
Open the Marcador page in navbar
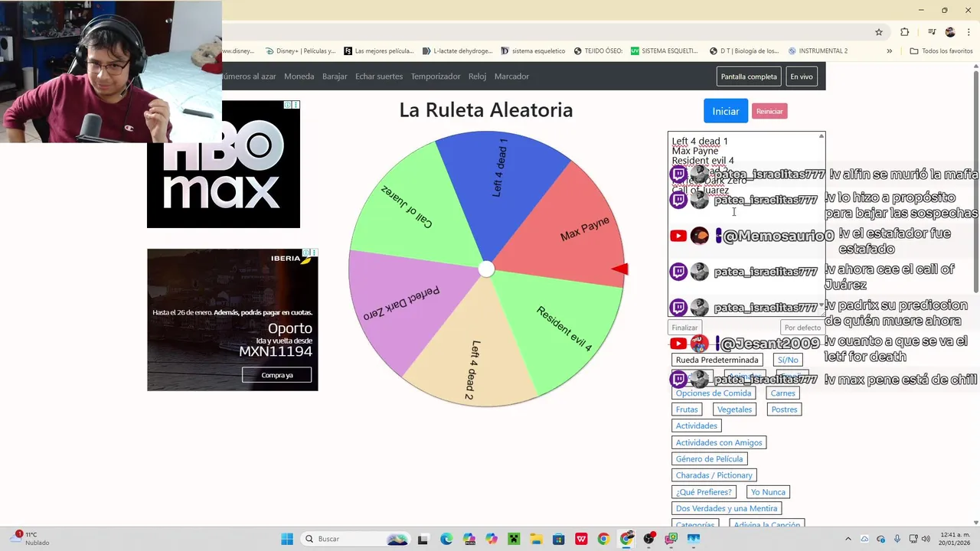point(511,77)
